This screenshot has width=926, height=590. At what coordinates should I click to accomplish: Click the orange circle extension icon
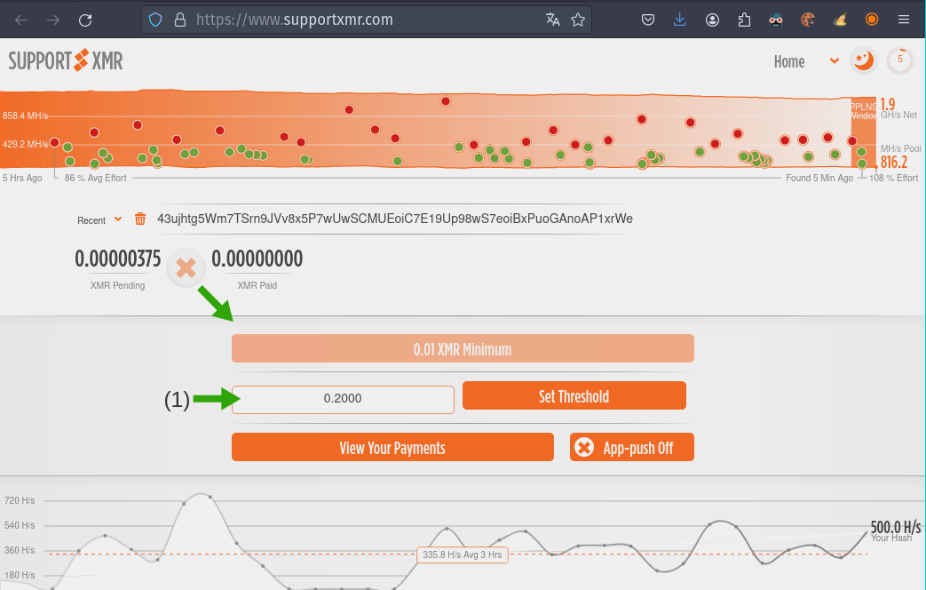tap(872, 20)
